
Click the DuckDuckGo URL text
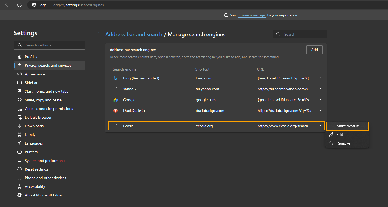tap(284, 111)
